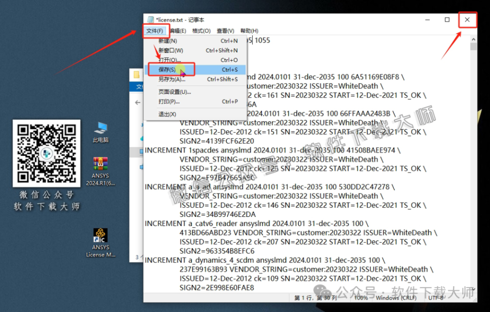490x312 pixels.
Task: Click the folder icon in the Explorer title bar
Action: pyautogui.click(x=137, y=75)
